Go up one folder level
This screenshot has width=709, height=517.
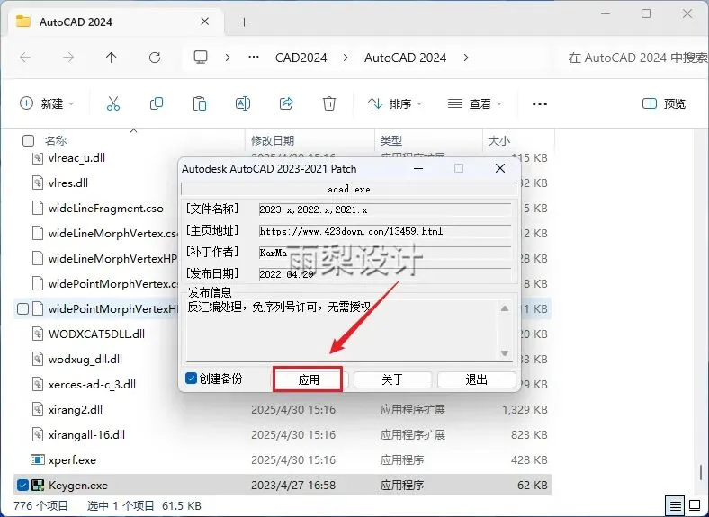(x=112, y=58)
